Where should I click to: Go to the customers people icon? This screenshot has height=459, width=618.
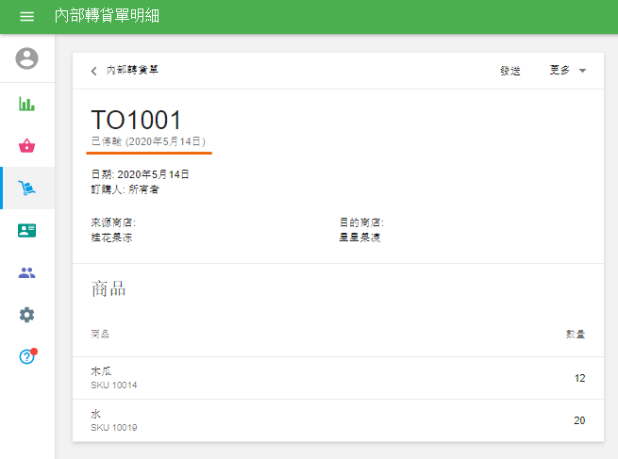click(x=27, y=273)
